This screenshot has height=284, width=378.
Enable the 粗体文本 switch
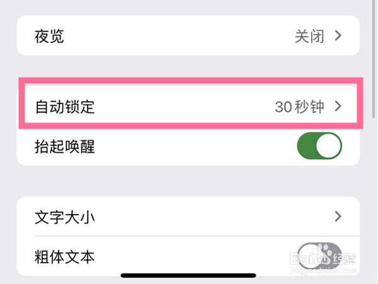(319, 256)
